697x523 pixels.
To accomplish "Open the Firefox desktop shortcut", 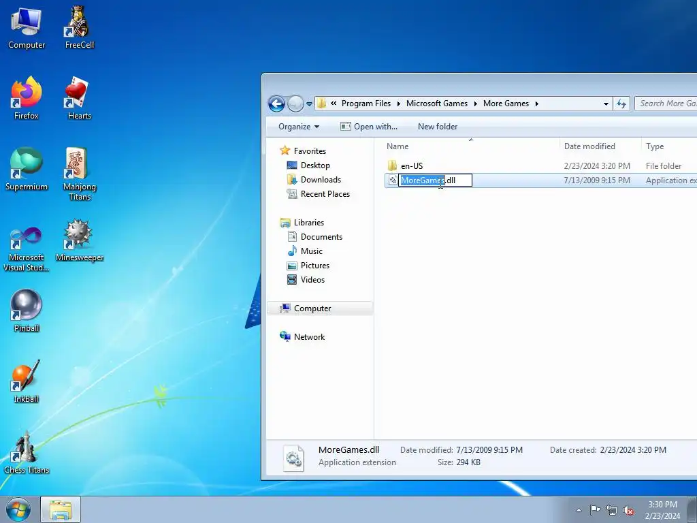I will click(27, 98).
